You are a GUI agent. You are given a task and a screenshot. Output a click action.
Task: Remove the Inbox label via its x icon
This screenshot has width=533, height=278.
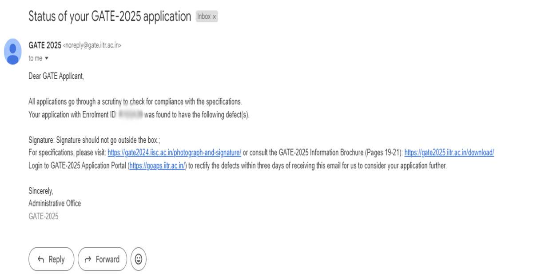pos(215,16)
